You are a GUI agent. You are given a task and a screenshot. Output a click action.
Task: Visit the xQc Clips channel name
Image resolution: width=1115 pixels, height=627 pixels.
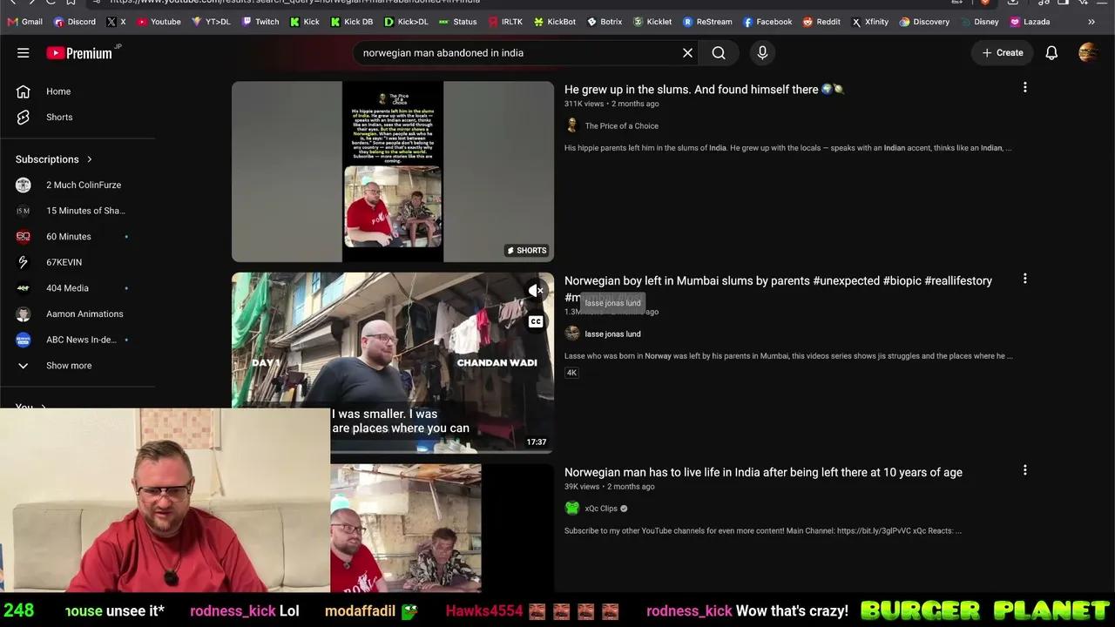pyautogui.click(x=601, y=509)
